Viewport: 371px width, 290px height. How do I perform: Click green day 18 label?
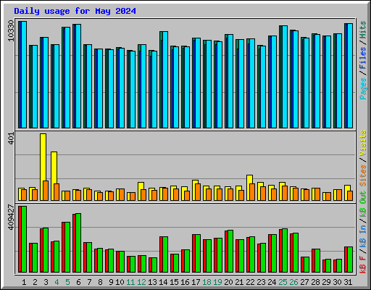207,282
